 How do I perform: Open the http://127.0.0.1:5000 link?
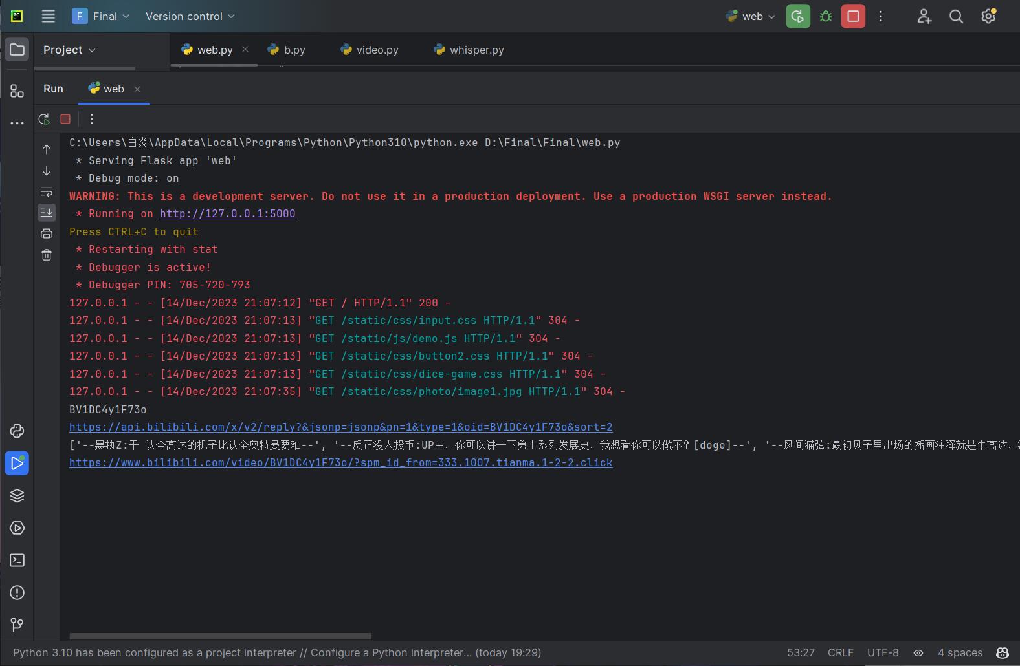227,214
